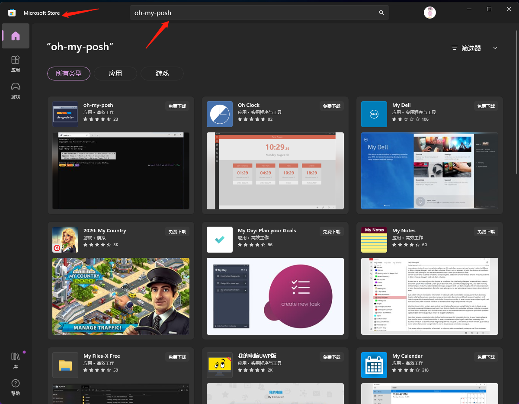Select the 所有类型 filter pill
The width and height of the screenshot is (519, 404).
click(68, 74)
